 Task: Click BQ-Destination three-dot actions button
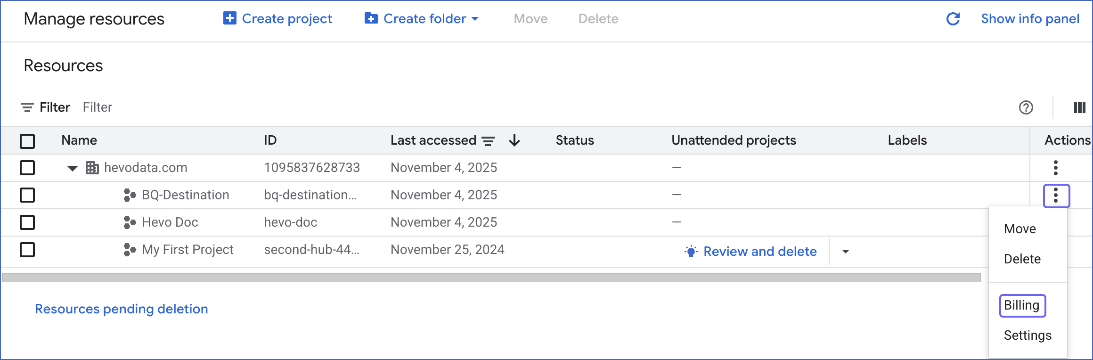pos(1056,196)
